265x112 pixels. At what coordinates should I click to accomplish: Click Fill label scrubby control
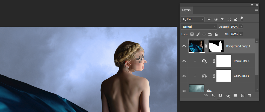pos(227,34)
